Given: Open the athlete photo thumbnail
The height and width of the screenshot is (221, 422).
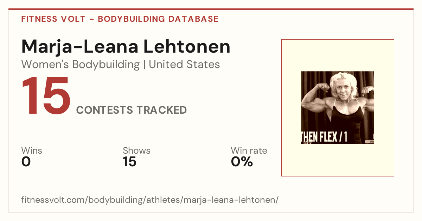Looking at the screenshot, I should (x=338, y=108).
